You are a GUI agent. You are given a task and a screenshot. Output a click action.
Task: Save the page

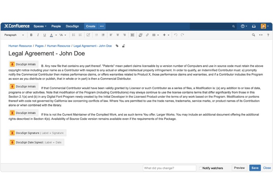click(255, 168)
